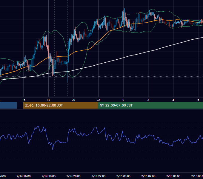203x179 pixels.
Task: Click the 20 hour label on price chart axis
Action: pyautogui.click(x=73, y=100)
